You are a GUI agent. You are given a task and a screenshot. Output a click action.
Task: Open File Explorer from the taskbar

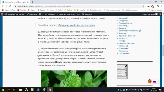point(20,90)
